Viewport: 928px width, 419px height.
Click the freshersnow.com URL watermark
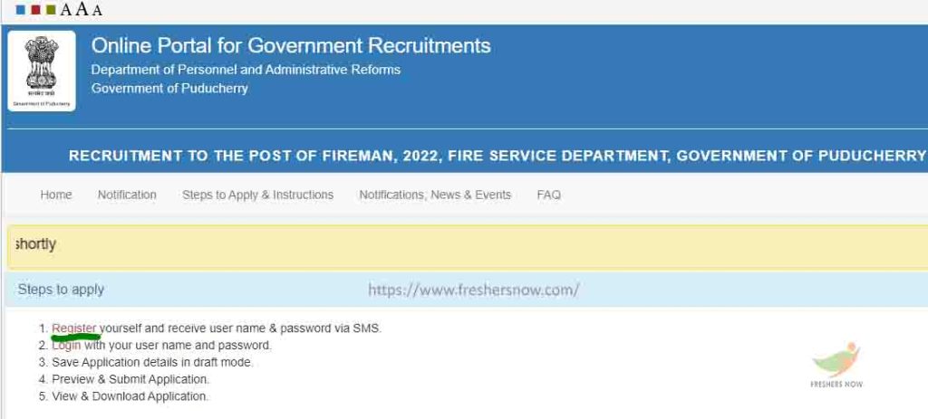[x=473, y=290]
